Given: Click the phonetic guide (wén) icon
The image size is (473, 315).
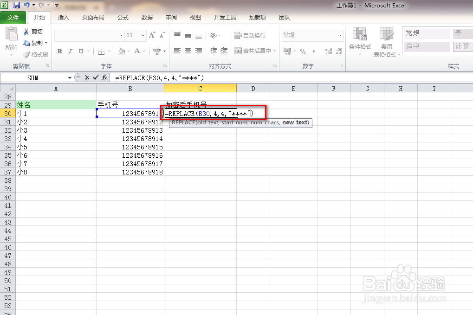Looking at the screenshot, I should pyautogui.click(x=157, y=51).
